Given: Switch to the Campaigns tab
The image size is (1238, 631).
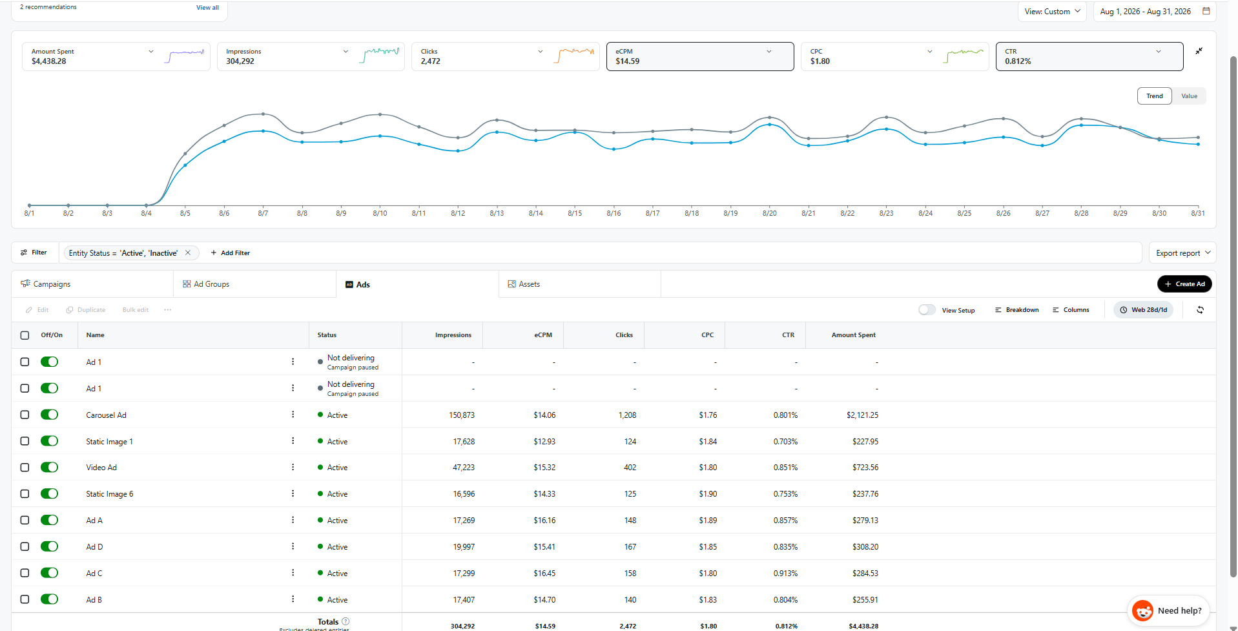Looking at the screenshot, I should (92, 284).
